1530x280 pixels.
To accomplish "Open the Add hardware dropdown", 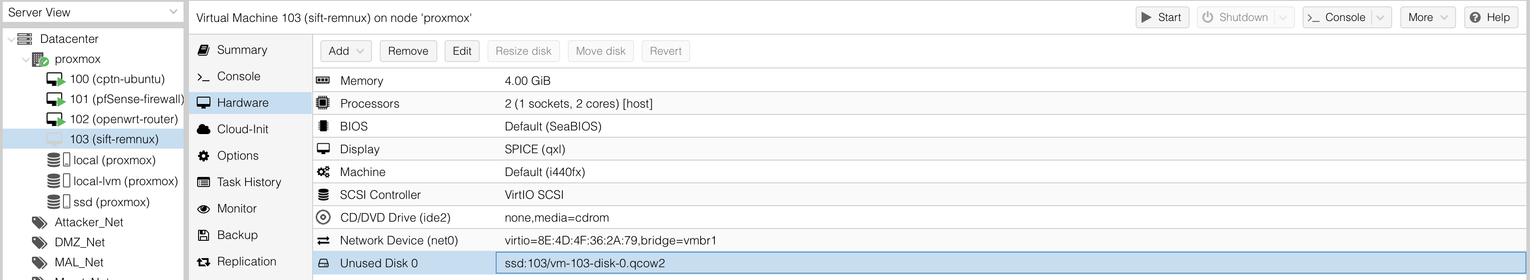I will pyautogui.click(x=346, y=51).
